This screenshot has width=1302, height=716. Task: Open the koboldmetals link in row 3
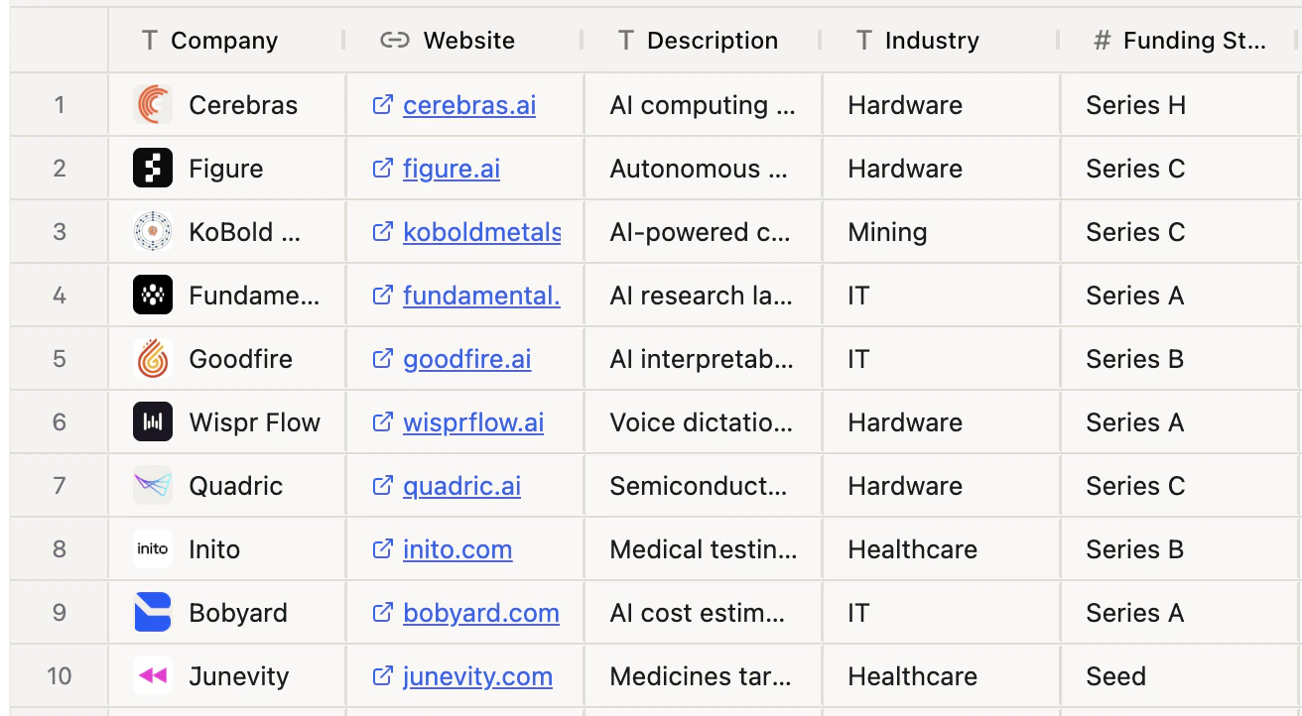pos(482,231)
